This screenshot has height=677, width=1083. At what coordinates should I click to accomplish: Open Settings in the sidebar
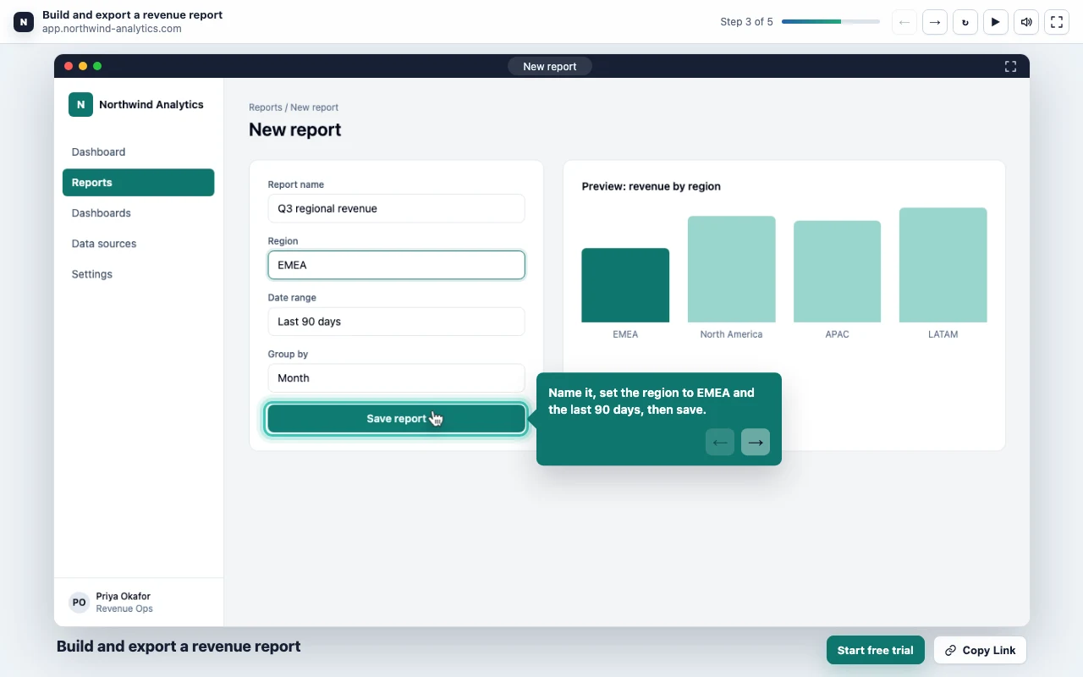click(138, 274)
